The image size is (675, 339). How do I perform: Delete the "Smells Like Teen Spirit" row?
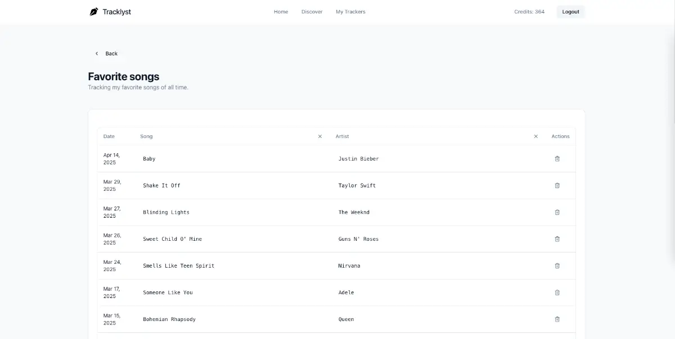[557, 265]
